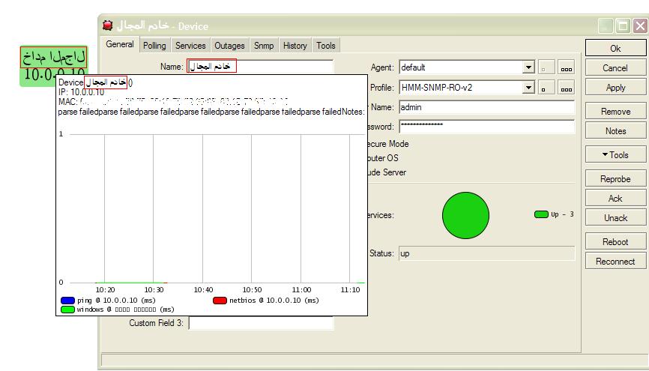Click single-dot button next to Profile
649x371 pixels.
click(546, 88)
